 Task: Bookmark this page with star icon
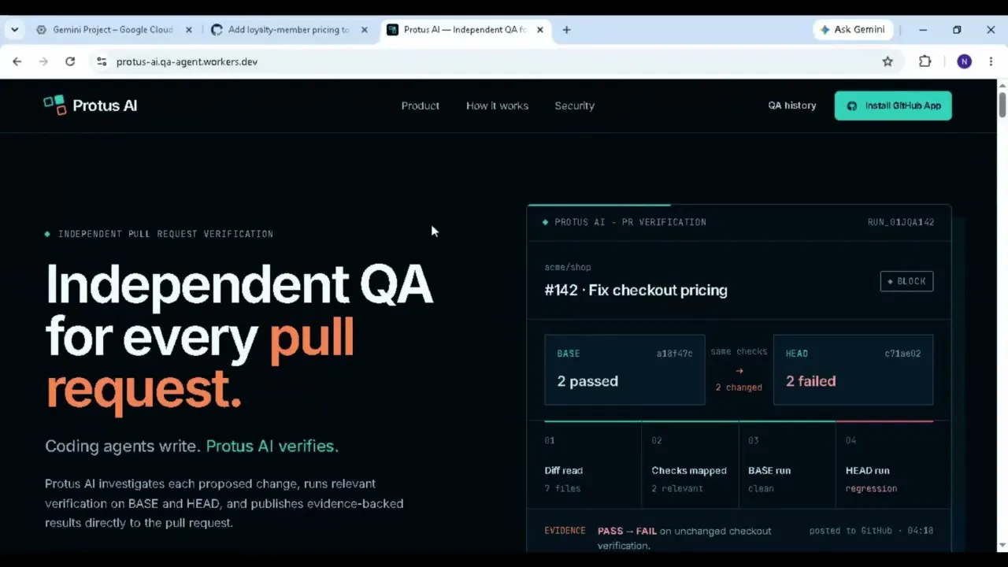coord(888,61)
